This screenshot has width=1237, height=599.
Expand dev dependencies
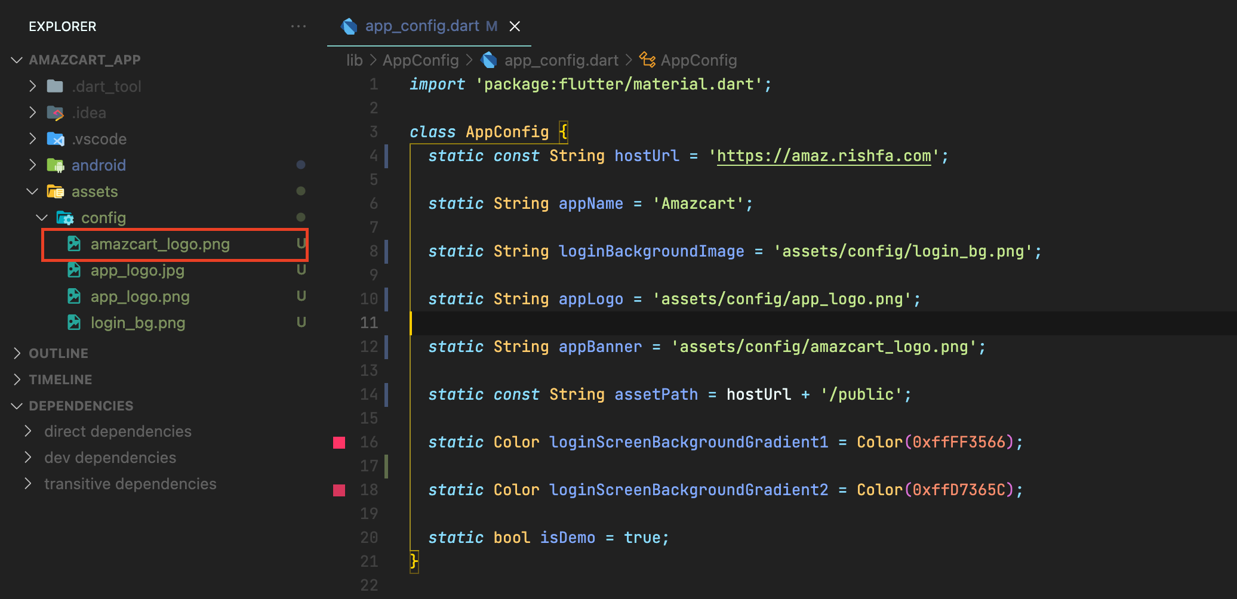point(110,458)
